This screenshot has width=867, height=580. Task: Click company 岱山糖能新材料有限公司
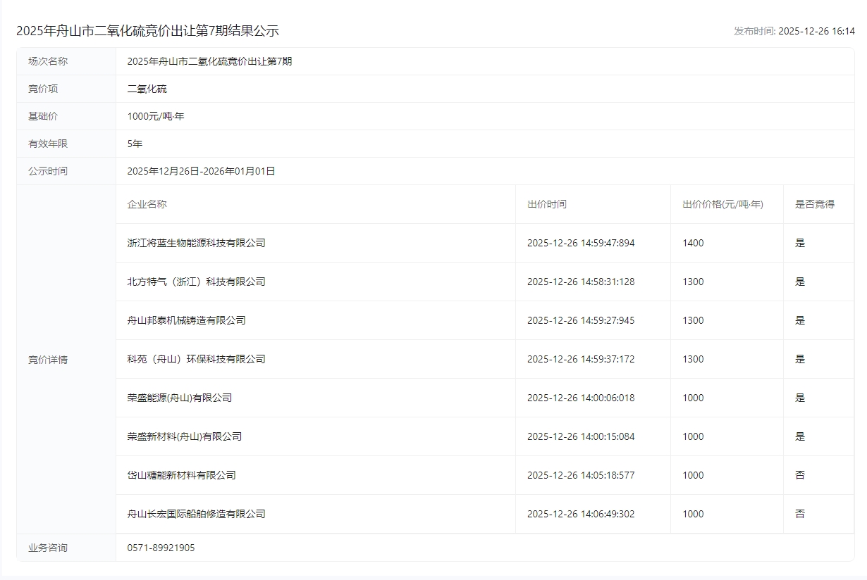[x=181, y=475]
